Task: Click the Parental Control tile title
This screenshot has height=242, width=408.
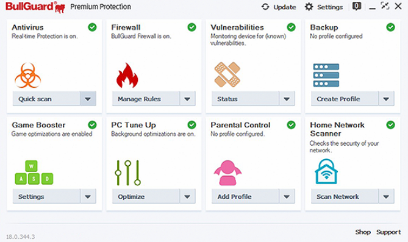Action: [240, 125]
